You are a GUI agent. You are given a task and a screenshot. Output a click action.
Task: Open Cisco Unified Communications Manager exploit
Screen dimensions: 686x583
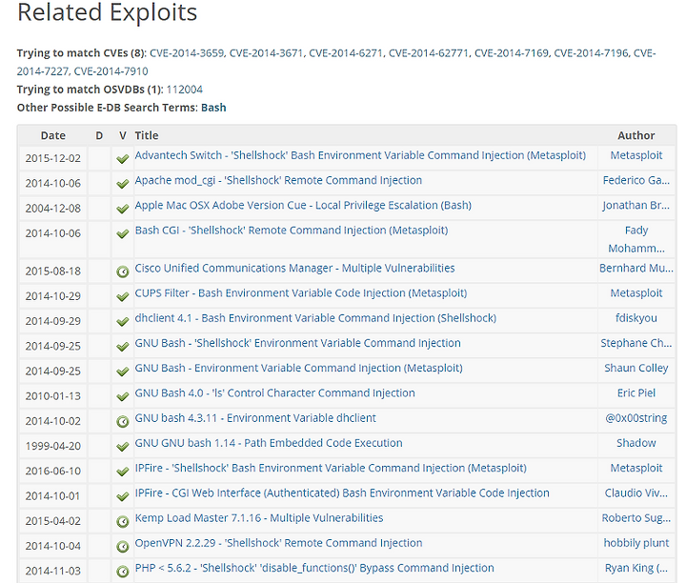click(x=294, y=268)
